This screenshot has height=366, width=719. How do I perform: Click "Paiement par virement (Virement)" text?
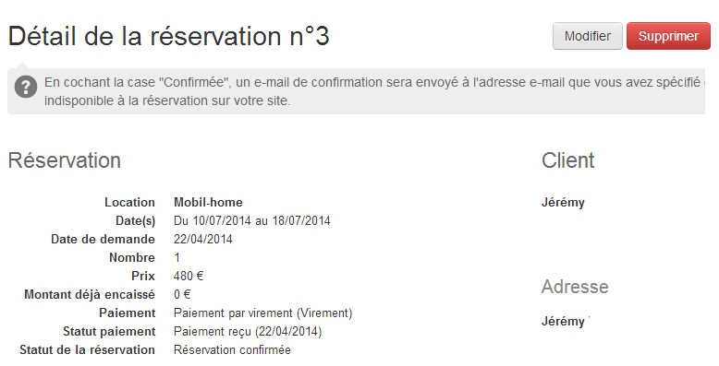262,313
